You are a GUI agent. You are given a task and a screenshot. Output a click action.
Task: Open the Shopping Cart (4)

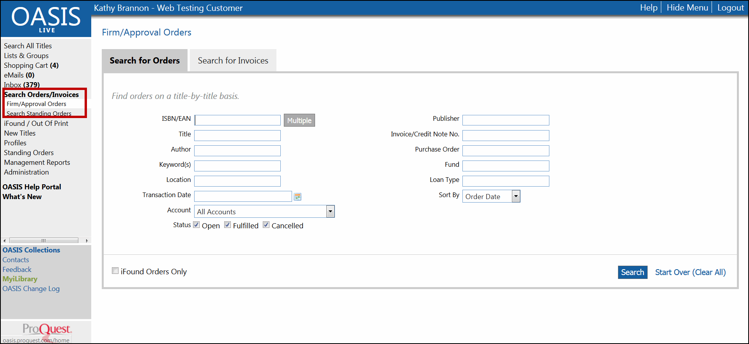pos(31,65)
